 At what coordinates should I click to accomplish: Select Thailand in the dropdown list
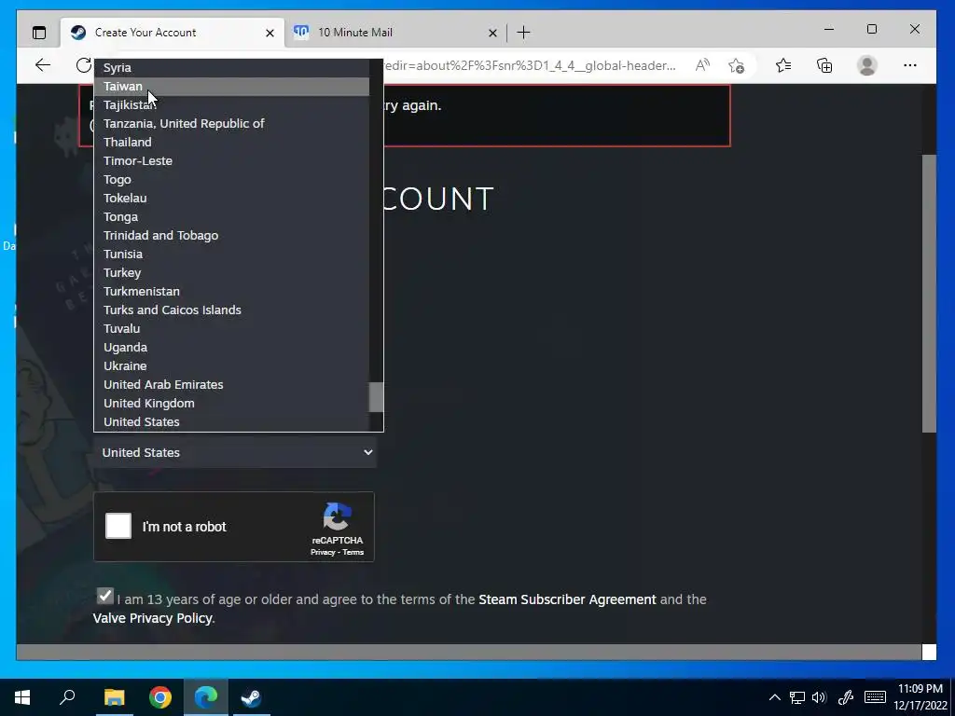point(231,142)
